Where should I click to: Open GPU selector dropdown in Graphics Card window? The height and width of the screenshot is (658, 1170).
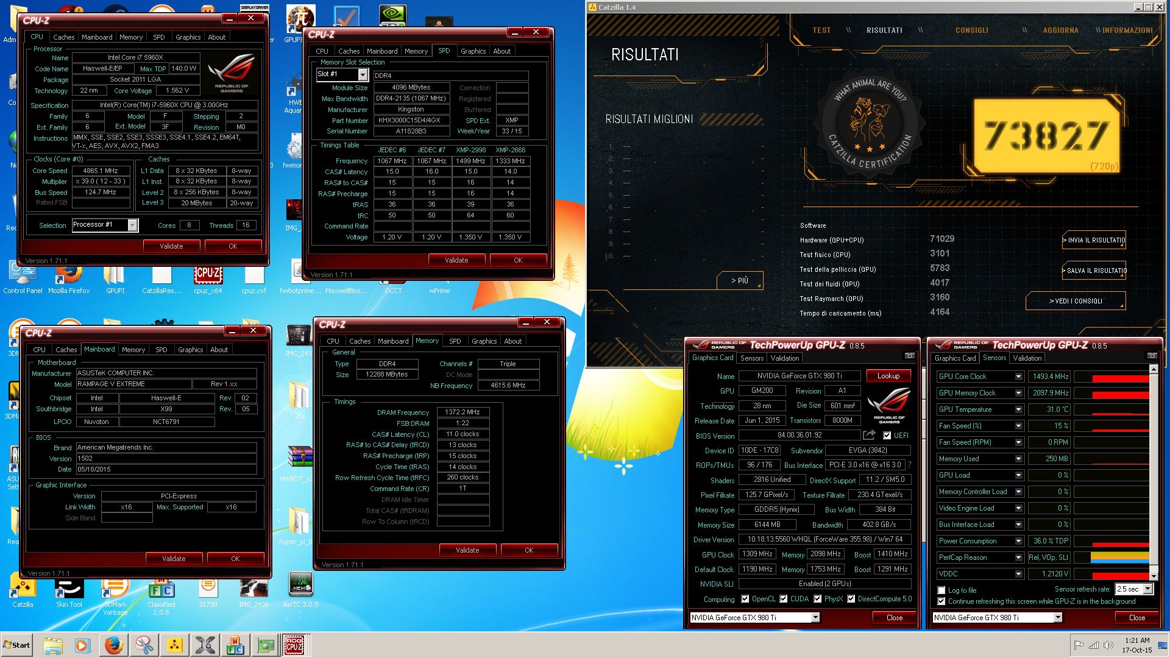click(815, 618)
